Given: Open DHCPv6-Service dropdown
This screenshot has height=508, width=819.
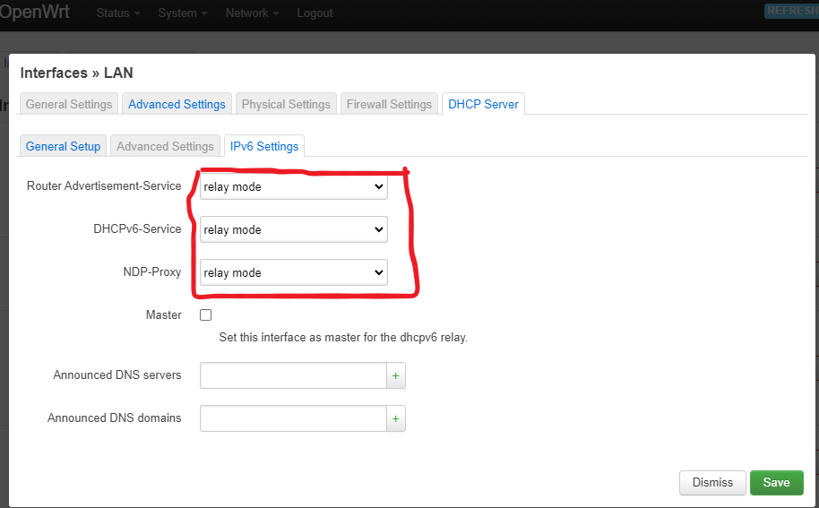Looking at the screenshot, I should click(x=294, y=229).
